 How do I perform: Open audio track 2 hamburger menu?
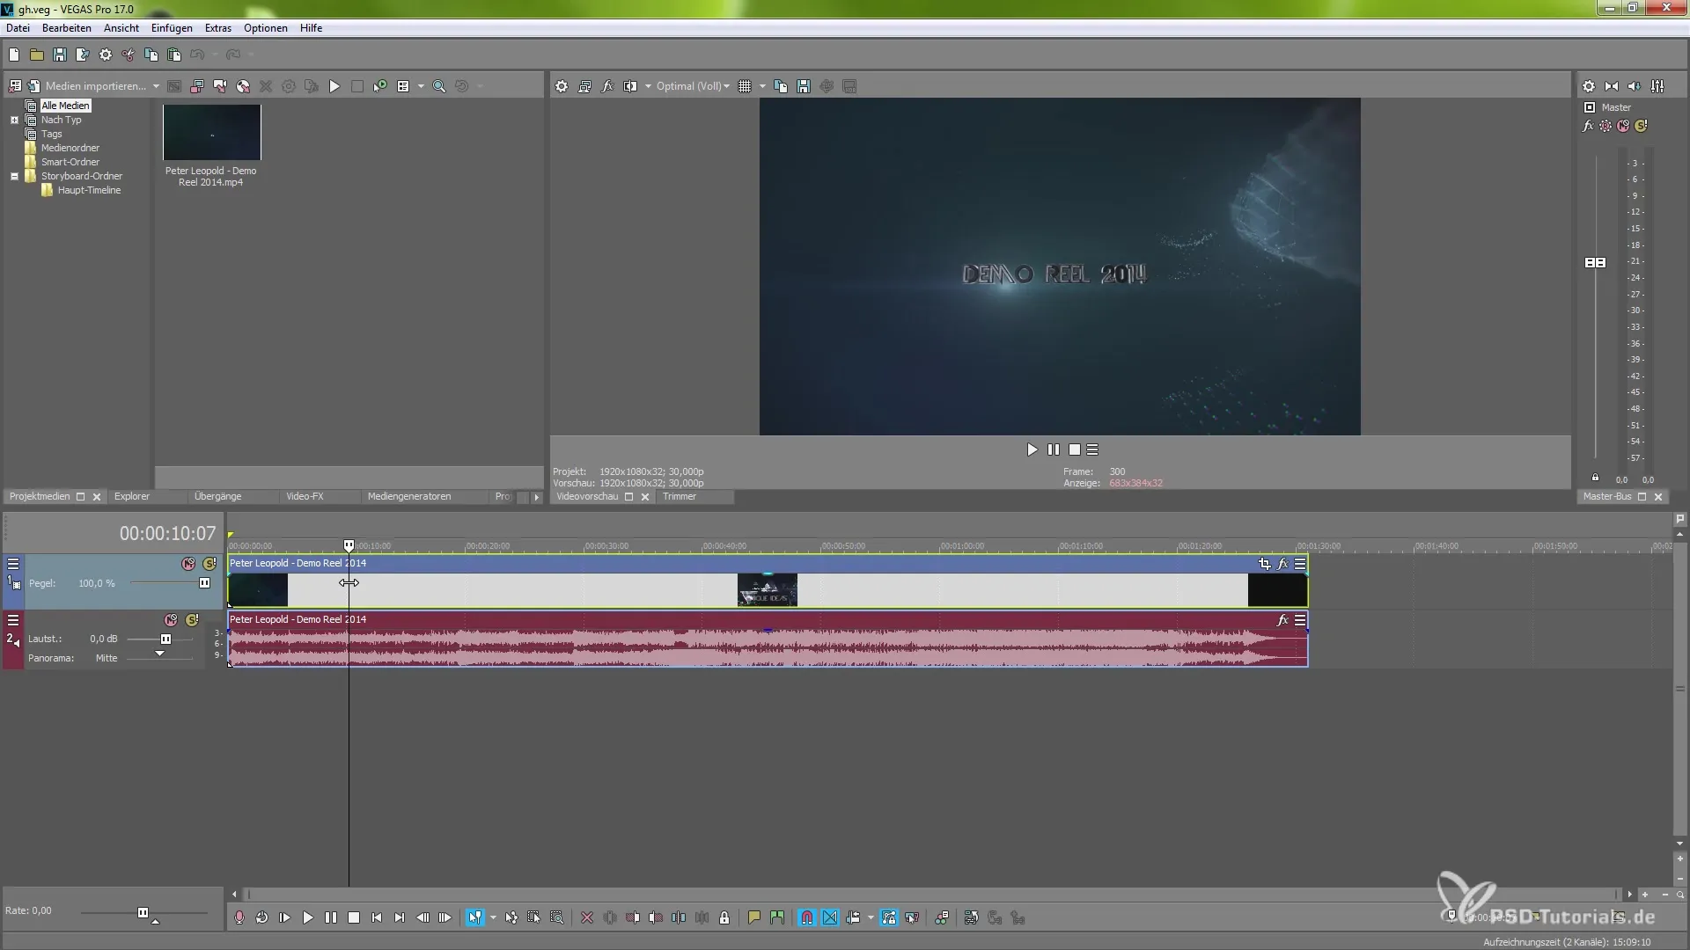(13, 620)
